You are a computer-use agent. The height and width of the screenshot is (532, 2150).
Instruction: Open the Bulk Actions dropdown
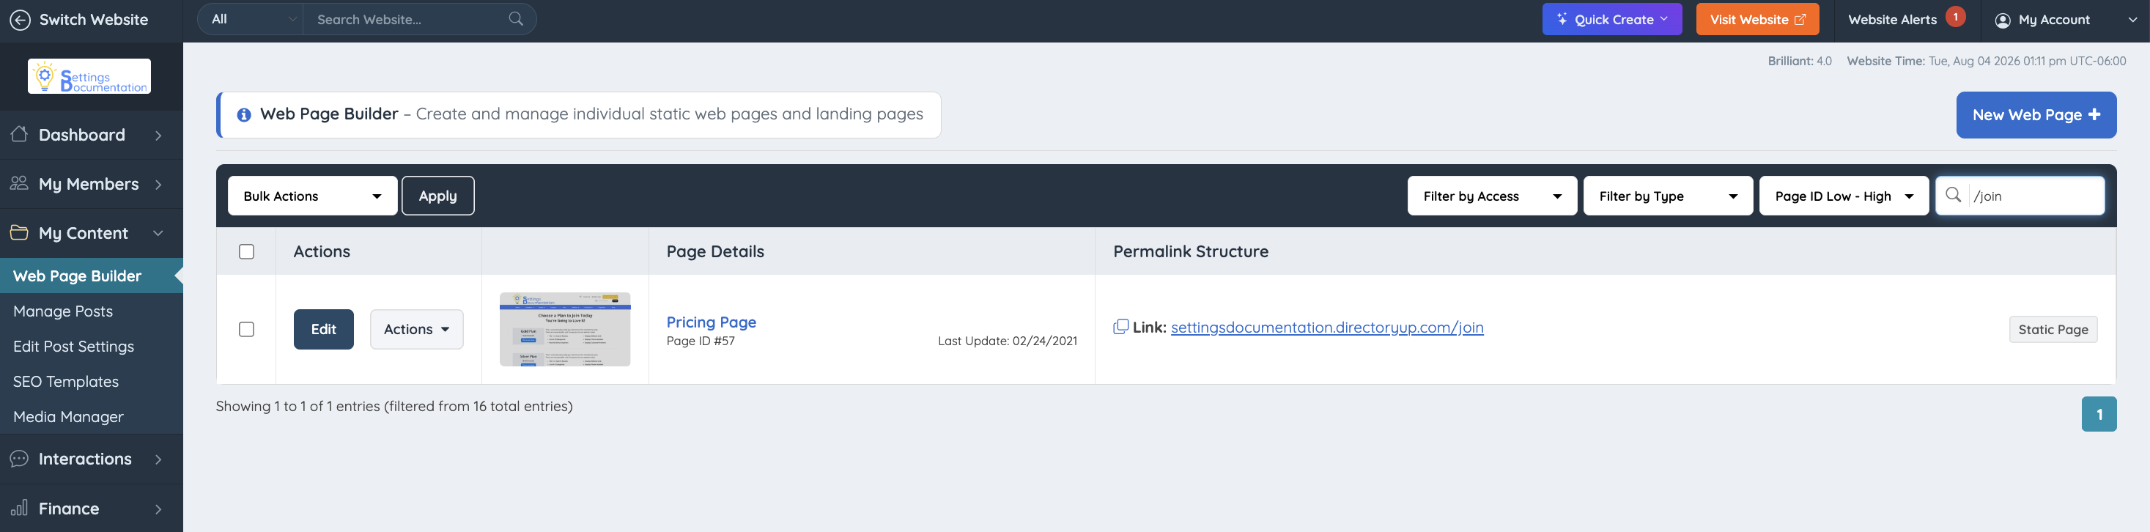coord(312,196)
